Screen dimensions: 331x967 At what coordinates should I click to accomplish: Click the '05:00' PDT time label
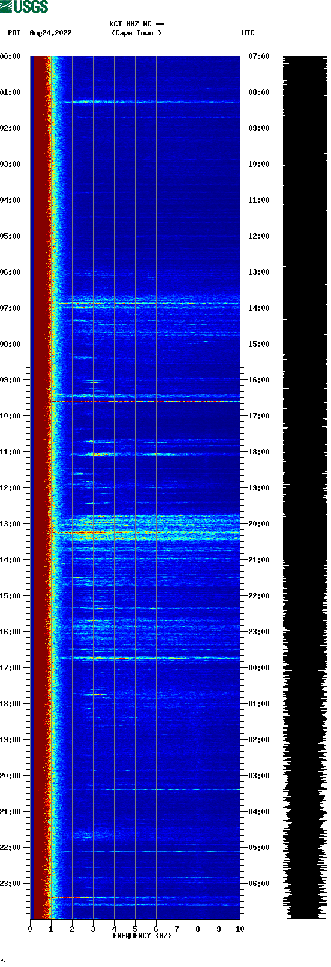pos(10,236)
